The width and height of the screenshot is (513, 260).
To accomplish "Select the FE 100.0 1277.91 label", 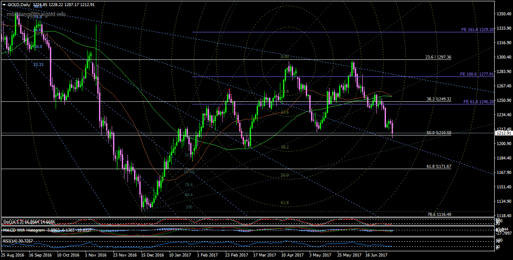I will (x=476, y=74).
